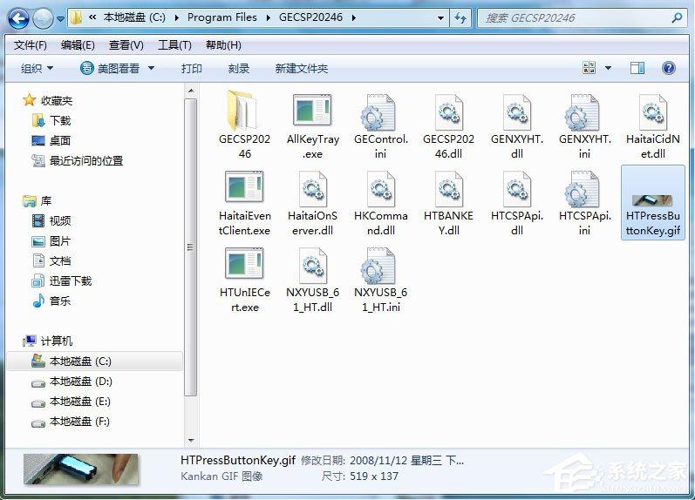Click 本地磁盘 (C:) in the address path
Screen dimensions: 695x500
134,17
